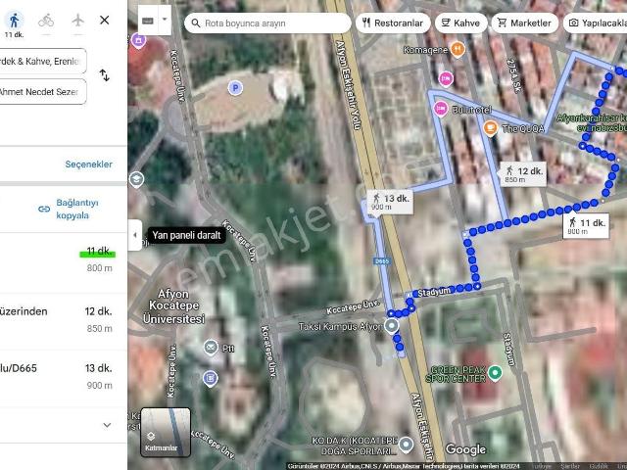The height and width of the screenshot is (470, 627).
Task: Select the 13 dk. 900 m route
Action: click(64, 377)
